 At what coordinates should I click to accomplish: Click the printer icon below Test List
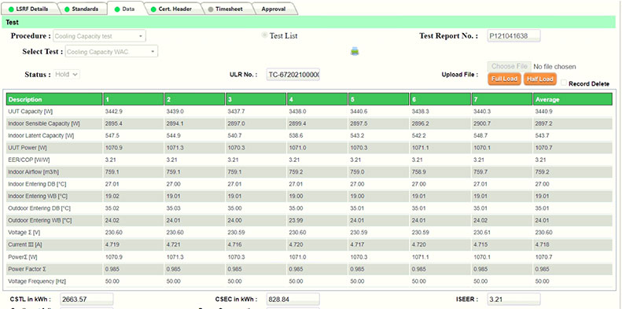(x=355, y=51)
